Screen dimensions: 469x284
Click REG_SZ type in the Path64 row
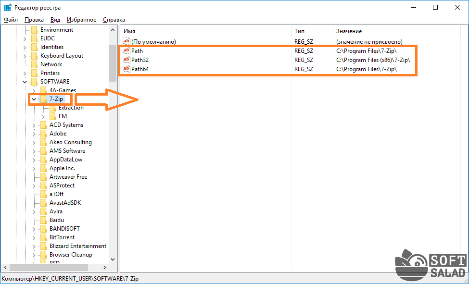click(304, 69)
